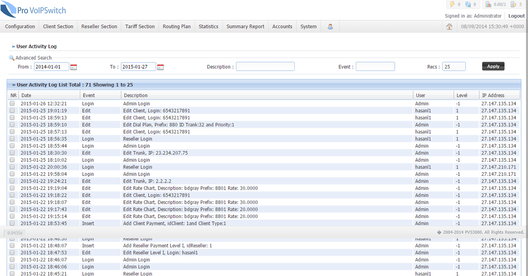Check the row dated 2015-01-26 12:32:21
Screen dimensions: 528x276
tap(12, 104)
